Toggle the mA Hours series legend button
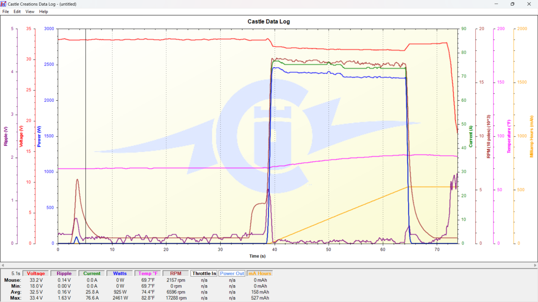Image resolution: width=538 pixels, height=302 pixels. (259, 273)
